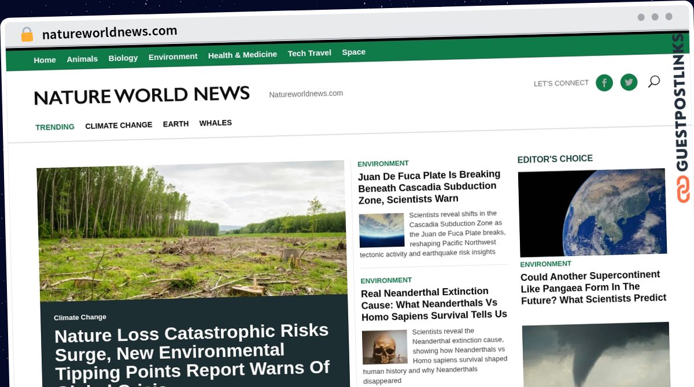Viewport: 694px width, 387px height.
Task: Click the Natureworldnews.com text beside logo
Action: (x=306, y=94)
